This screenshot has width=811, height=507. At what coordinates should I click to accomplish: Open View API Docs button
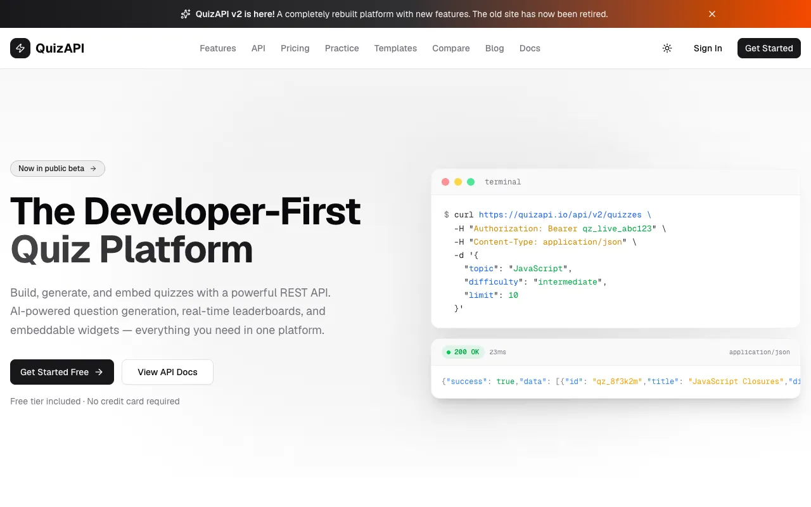[x=168, y=372]
